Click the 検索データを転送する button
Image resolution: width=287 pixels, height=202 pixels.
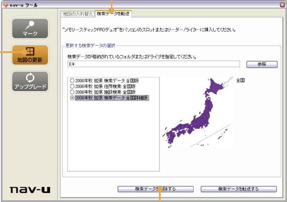(x=238, y=189)
